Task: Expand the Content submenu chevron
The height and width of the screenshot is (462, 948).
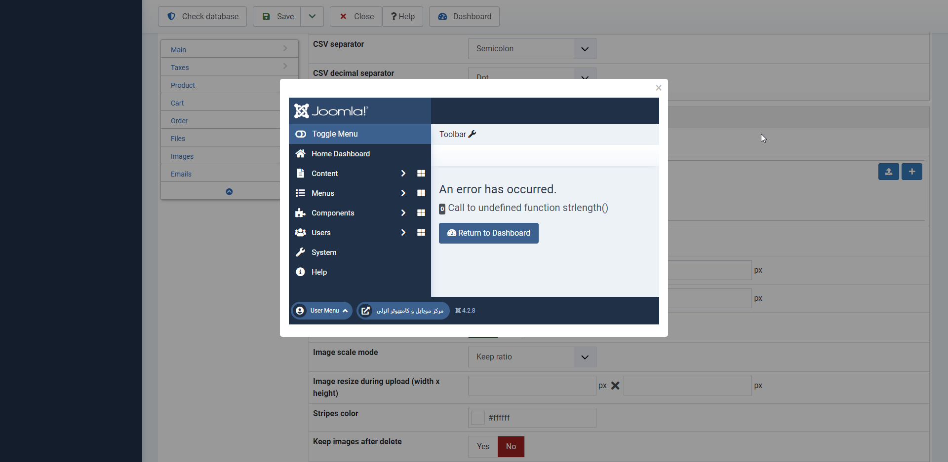Action: click(403, 174)
